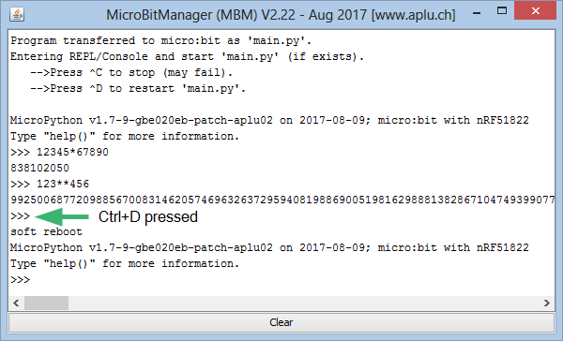Click the 123**456 command line
The image size is (563, 341).
(x=50, y=184)
